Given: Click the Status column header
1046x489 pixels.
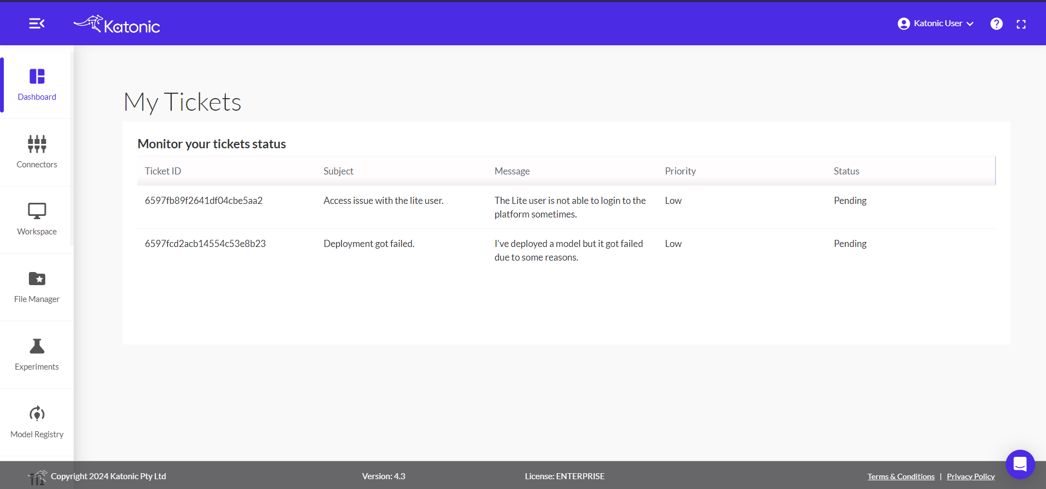Looking at the screenshot, I should pos(846,171).
